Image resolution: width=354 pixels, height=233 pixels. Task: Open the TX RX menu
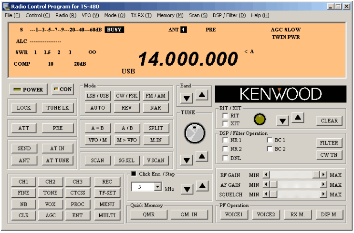point(141,15)
